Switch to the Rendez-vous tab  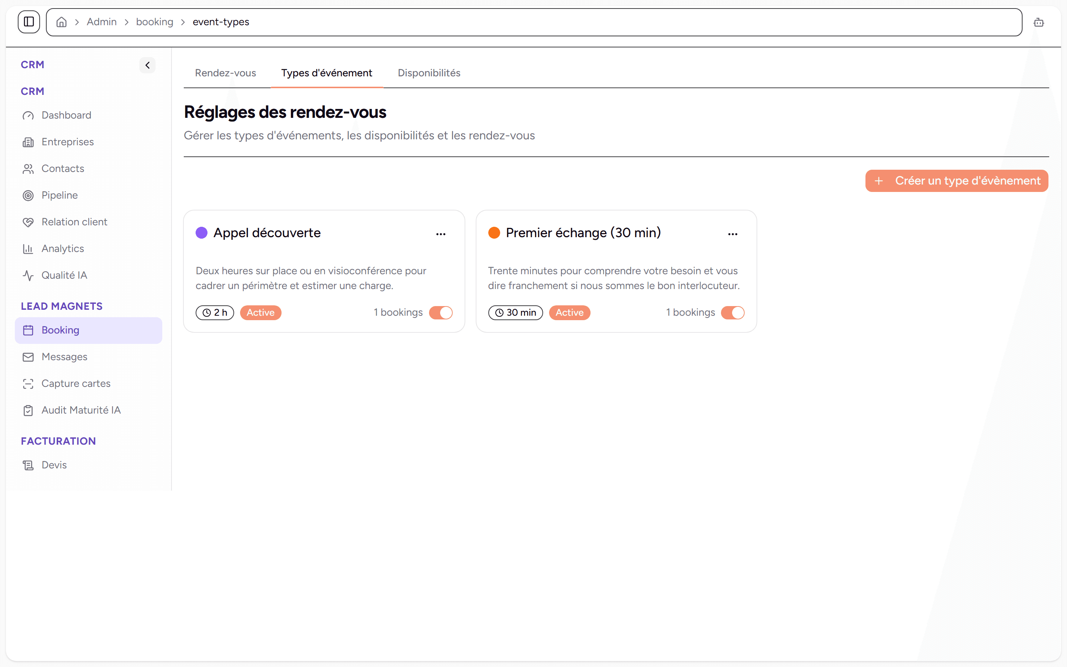226,73
